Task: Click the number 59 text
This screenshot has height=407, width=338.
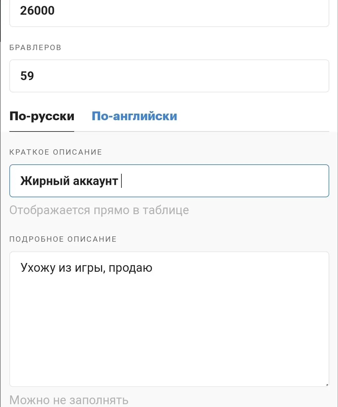Action: tap(27, 76)
